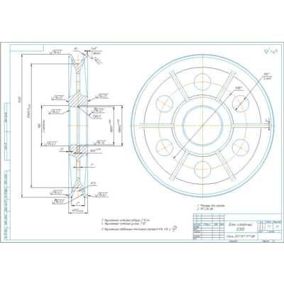Click technical note line 3 about casting radii
This screenshot has width=284, height=284.
click(126, 220)
